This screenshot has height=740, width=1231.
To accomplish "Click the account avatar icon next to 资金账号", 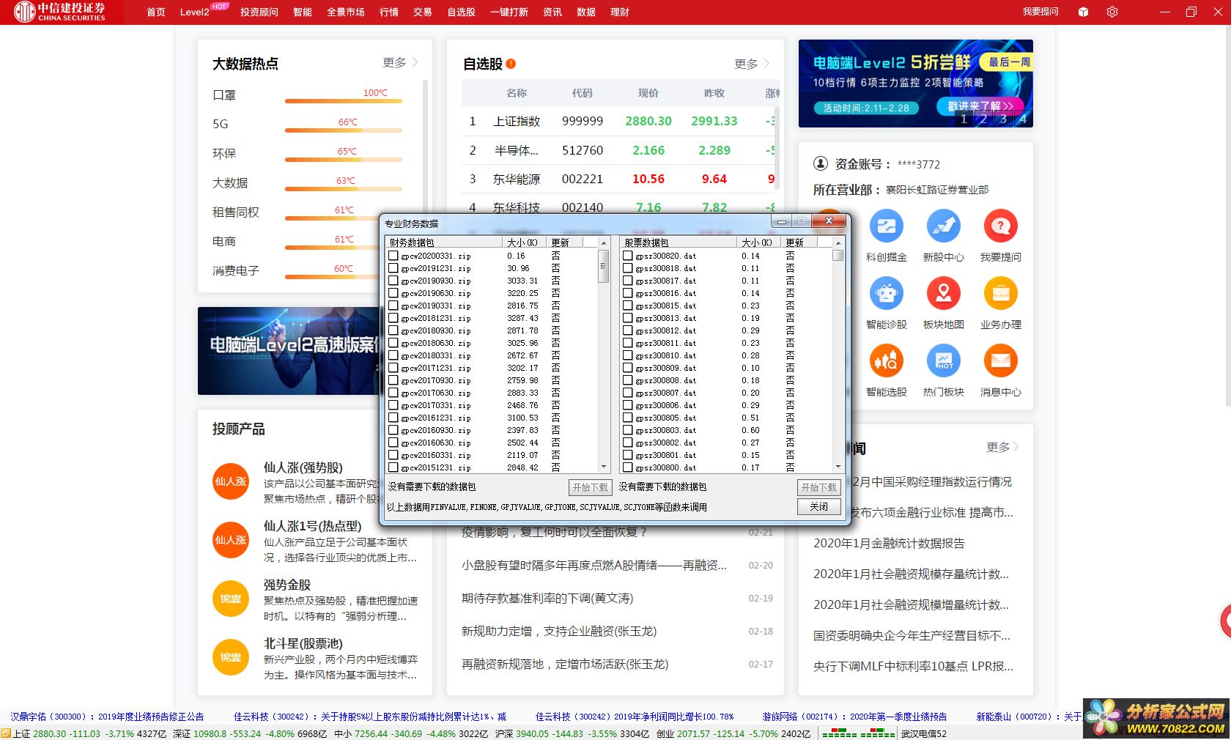I will 821,164.
